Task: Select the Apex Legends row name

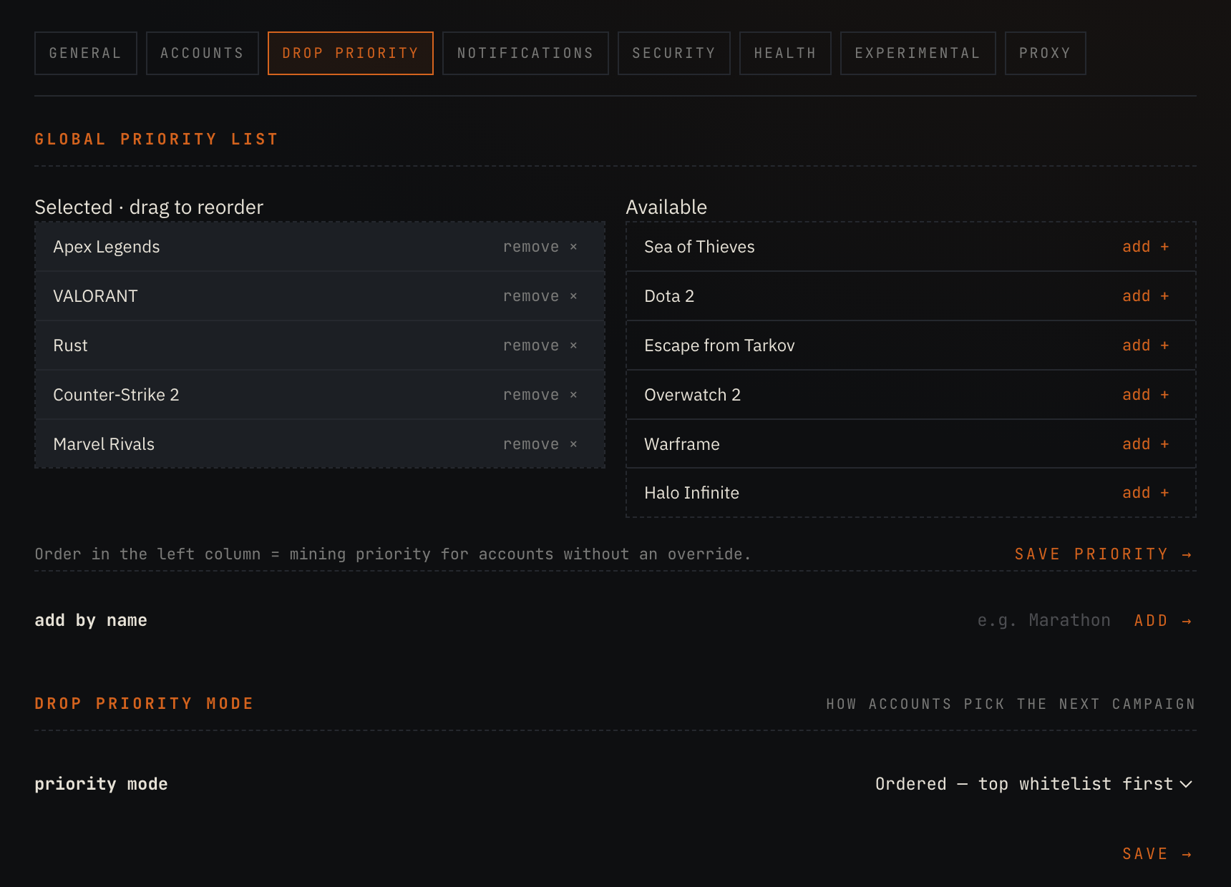Action: pos(107,247)
